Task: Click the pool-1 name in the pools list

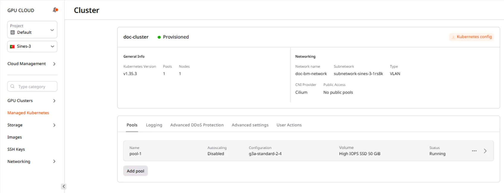Action: click(x=135, y=154)
